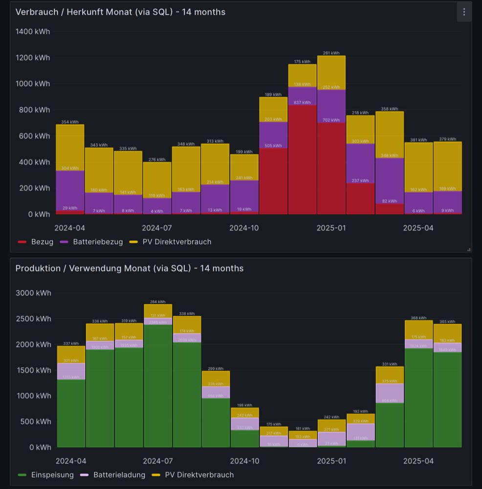Screen dimensions: 482x489
Task: Open the 'Produktion / Verwendung Monat' panel title
Action: pyautogui.click(x=130, y=268)
